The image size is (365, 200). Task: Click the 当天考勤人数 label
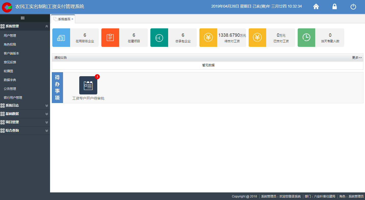330,41
